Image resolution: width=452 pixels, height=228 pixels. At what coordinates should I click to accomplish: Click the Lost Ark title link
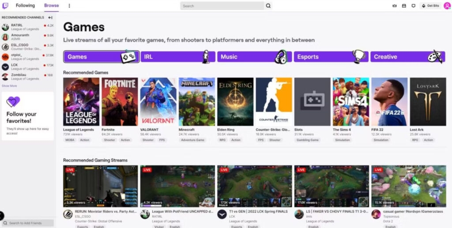[x=417, y=130]
